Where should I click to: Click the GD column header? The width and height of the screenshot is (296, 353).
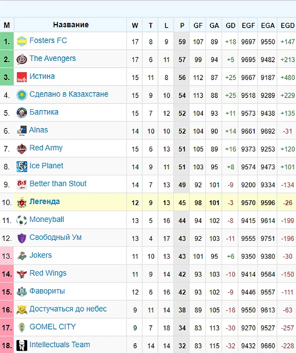click(x=230, y=26)
